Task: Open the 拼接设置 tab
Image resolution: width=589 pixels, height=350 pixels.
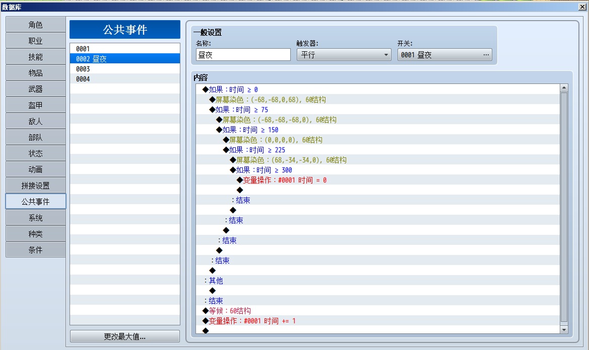Action: pos(36,186)
